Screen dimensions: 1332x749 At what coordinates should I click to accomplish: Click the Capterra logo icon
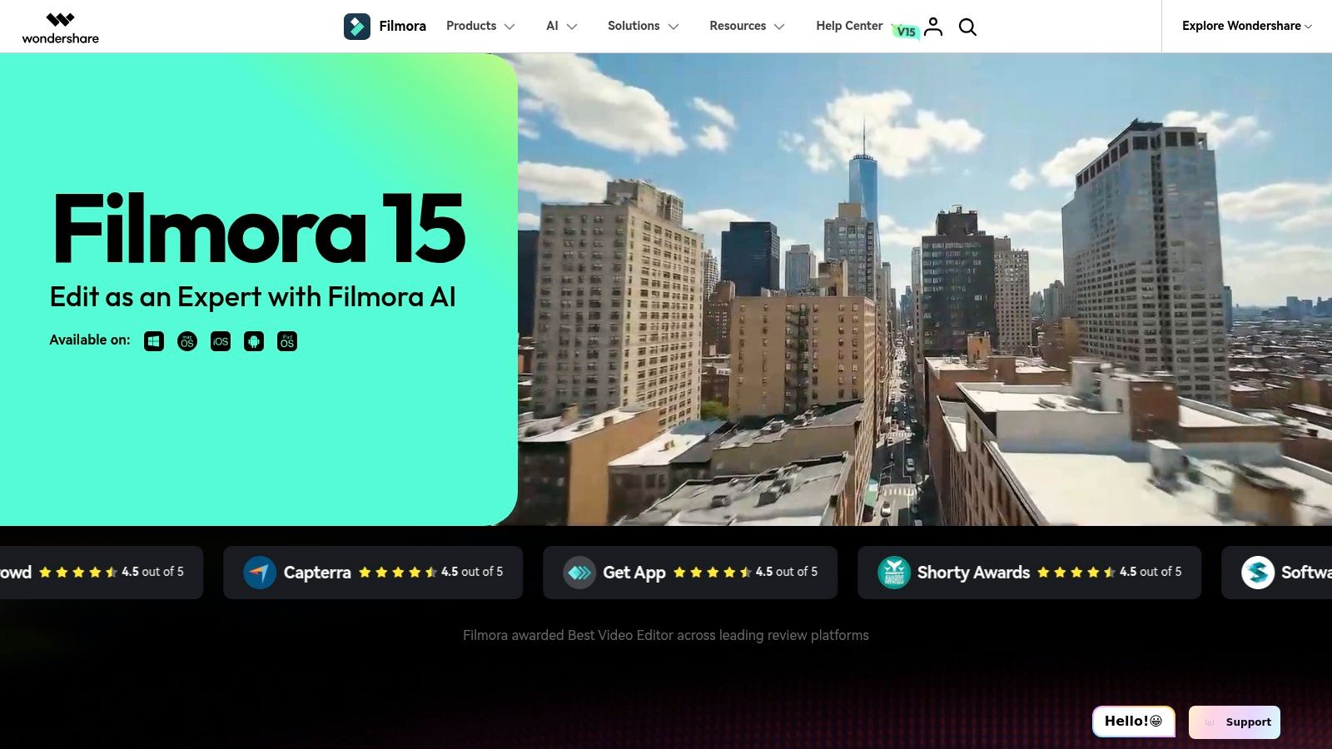pyautogui.click(x=260, y=573)
